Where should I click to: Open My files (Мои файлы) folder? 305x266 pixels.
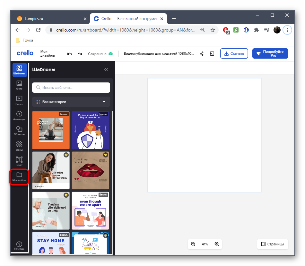point(19,176)
